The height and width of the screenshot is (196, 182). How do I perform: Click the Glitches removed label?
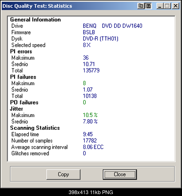tap(30, 153)
